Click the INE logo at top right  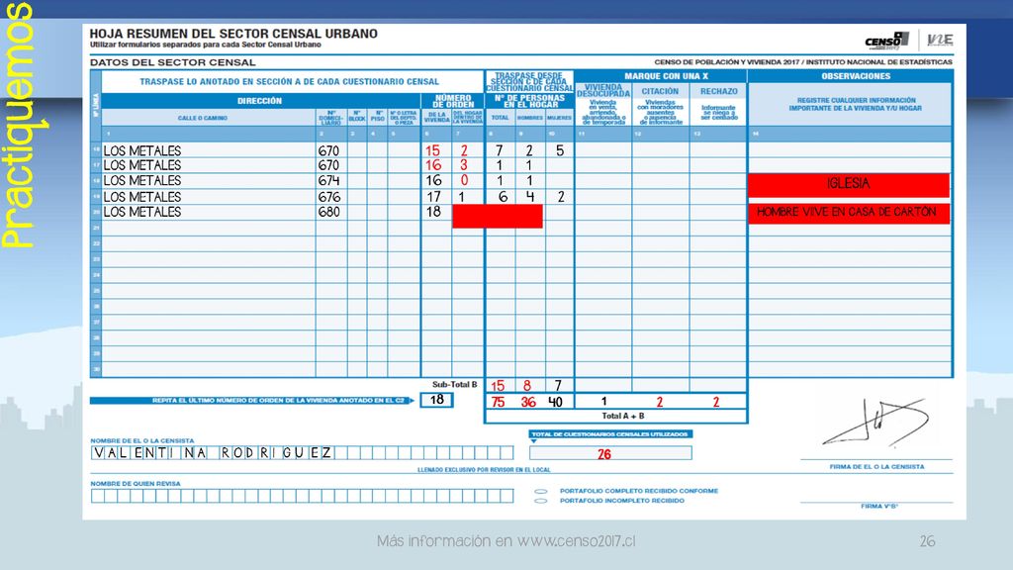coord(940,40)
